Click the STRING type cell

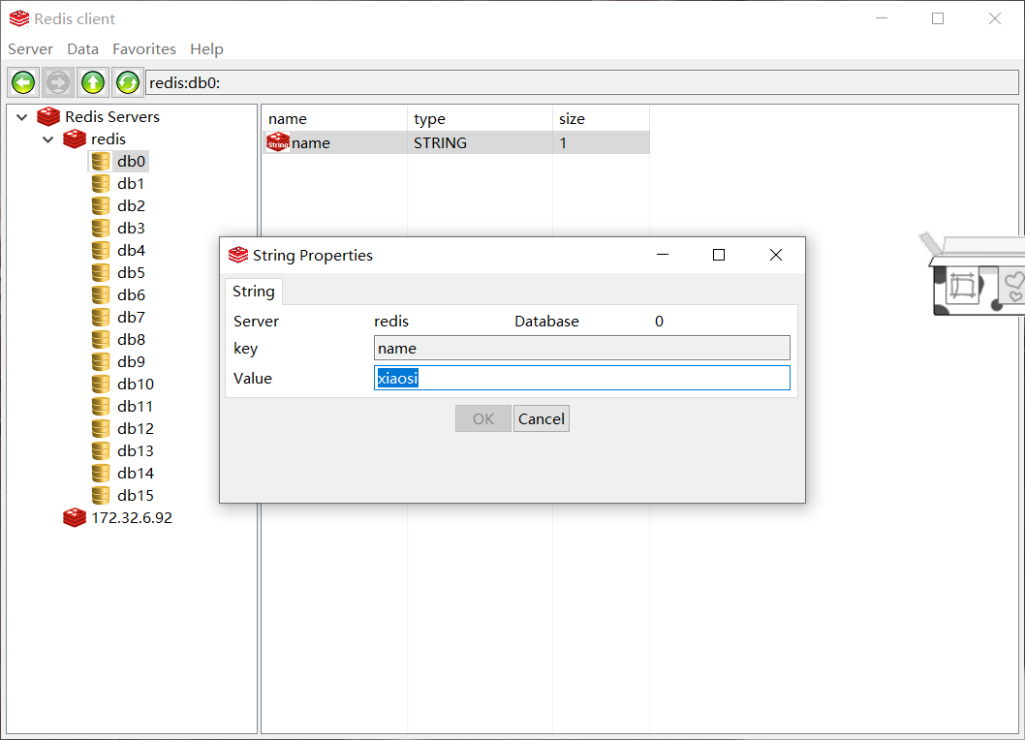[x=440, y=142]
